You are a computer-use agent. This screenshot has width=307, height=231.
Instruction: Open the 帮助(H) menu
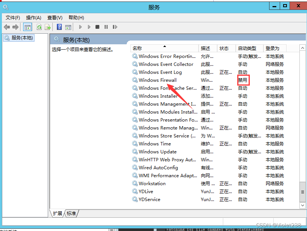76,18
